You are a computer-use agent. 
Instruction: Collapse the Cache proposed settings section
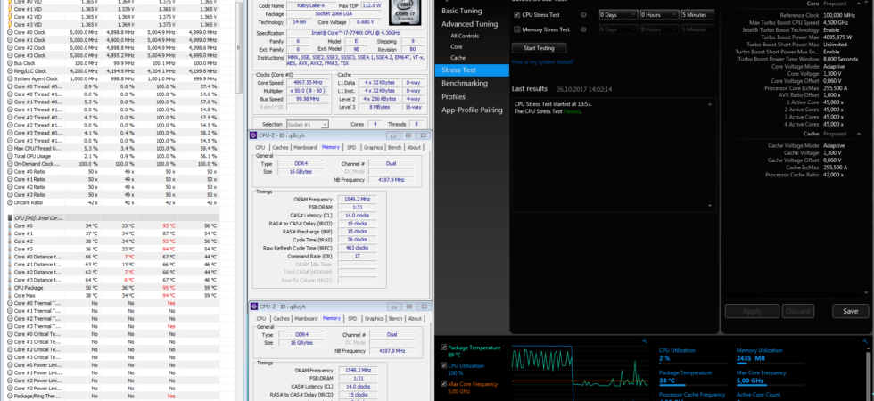point(858,135)
